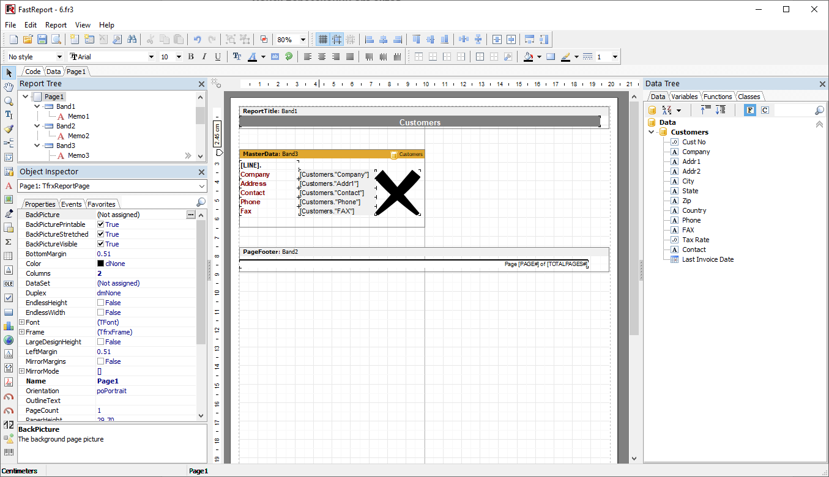Select the Company field in Data Tree
Screen dimensions: 829x477
[696, 152]
